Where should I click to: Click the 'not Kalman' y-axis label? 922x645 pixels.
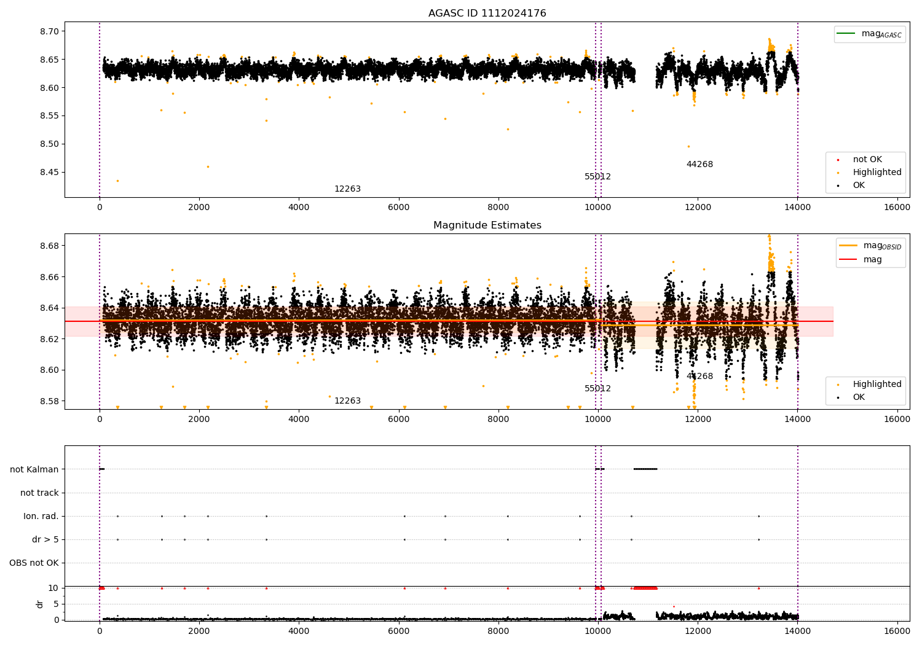pos(34,470)
